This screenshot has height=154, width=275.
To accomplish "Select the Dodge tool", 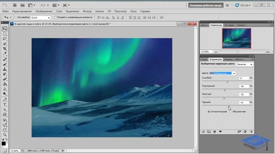I will pyautogui.click(x=5, y=94).
